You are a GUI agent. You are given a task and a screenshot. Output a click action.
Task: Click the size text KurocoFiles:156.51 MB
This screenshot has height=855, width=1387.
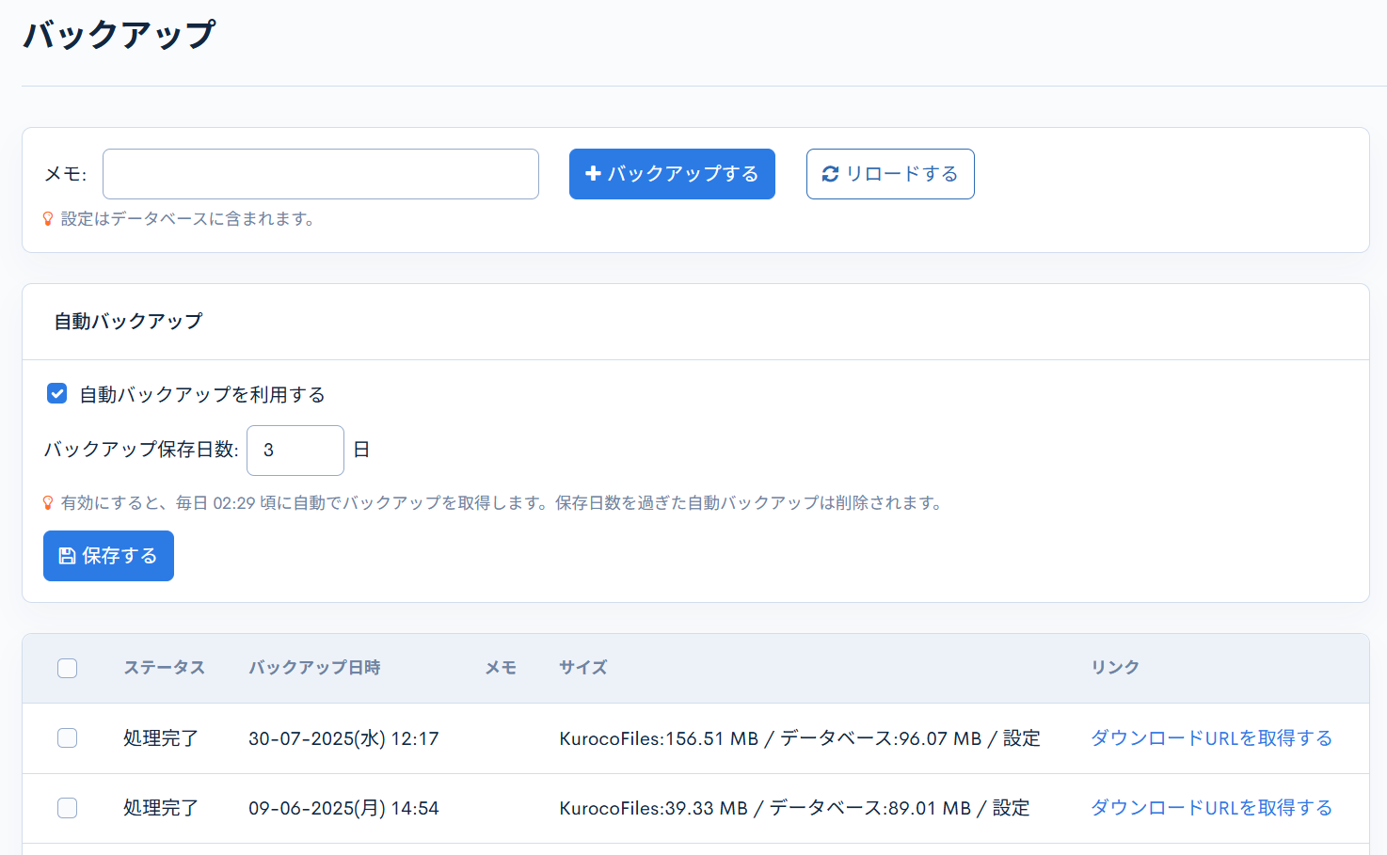659,738
